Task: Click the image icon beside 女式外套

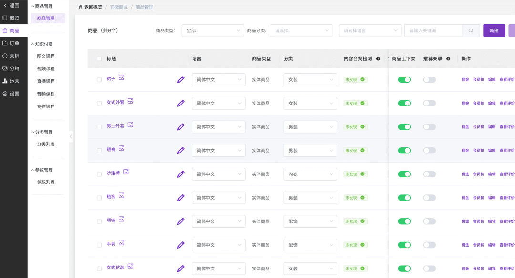Action: (130, 101)
